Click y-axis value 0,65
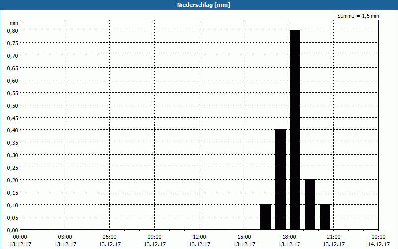 tap(13, 68)
